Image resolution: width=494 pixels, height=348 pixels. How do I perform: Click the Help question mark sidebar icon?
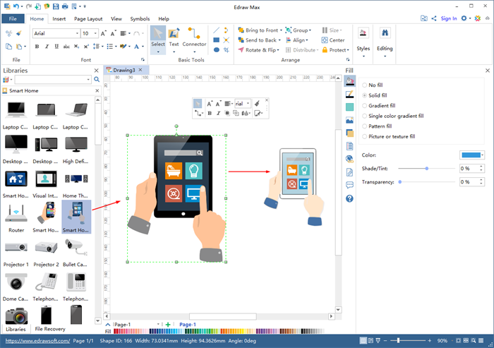349,198
